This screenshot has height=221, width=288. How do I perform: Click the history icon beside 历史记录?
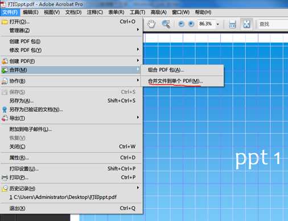pyautogui.click(x=5, y=189)
